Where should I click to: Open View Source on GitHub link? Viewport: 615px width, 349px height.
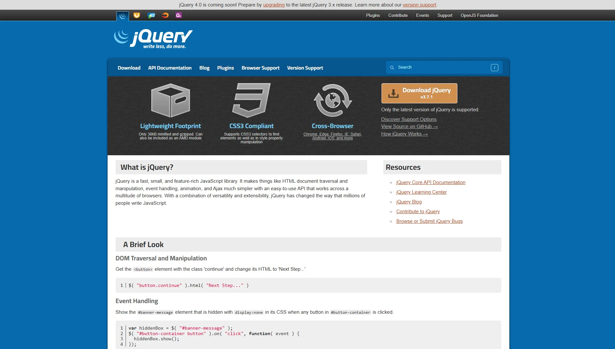coord(409,126)
